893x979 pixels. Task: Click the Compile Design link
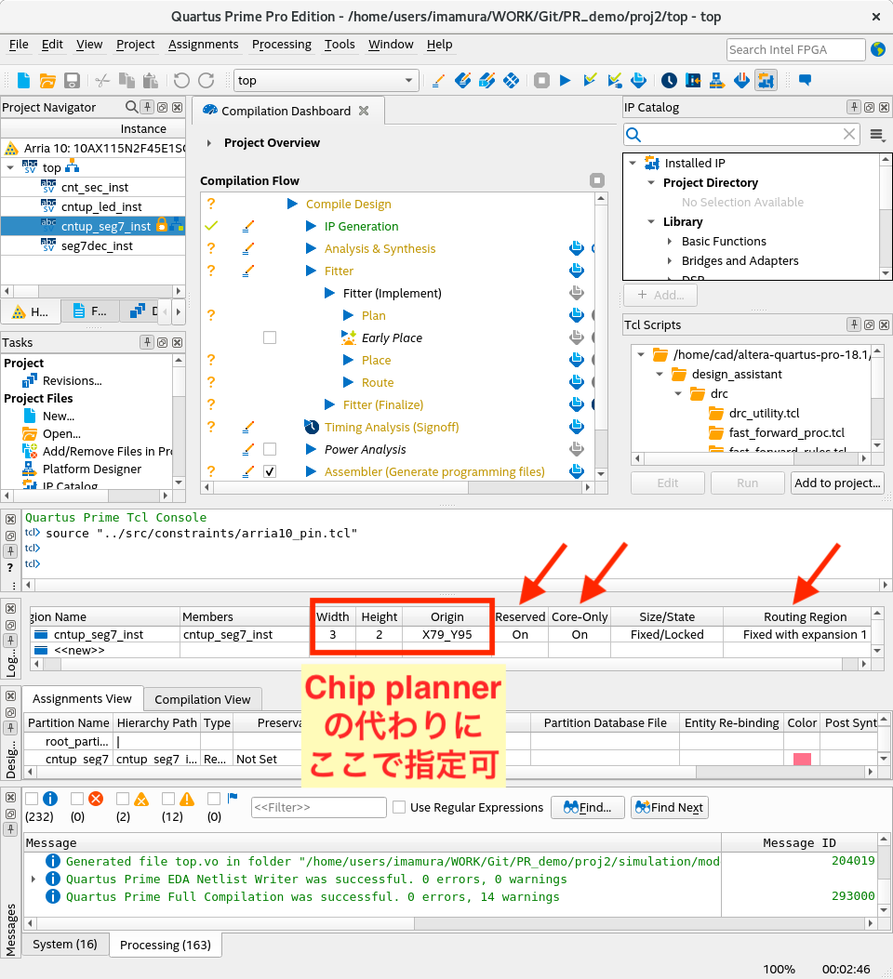tap(349, 205)
